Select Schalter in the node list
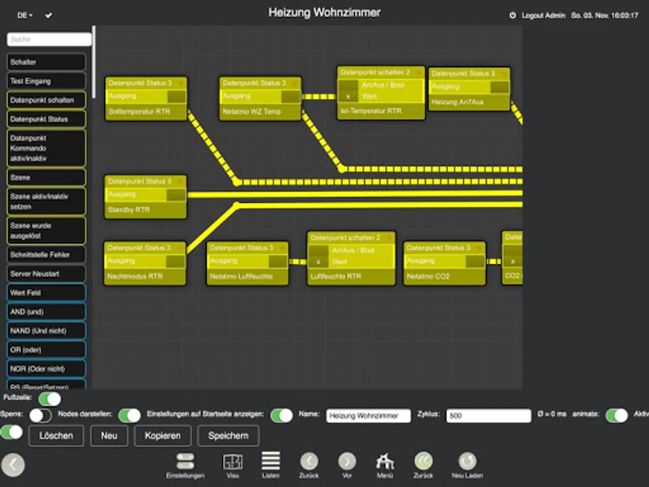Viewport: 649px width, 487px height. [47, 62]
